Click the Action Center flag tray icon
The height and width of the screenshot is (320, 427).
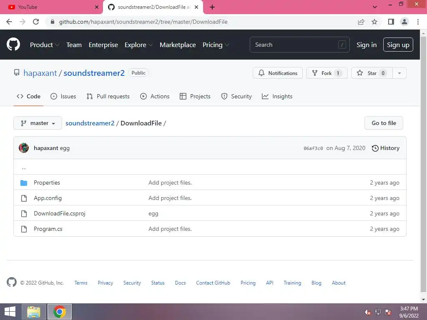[388, 312]
